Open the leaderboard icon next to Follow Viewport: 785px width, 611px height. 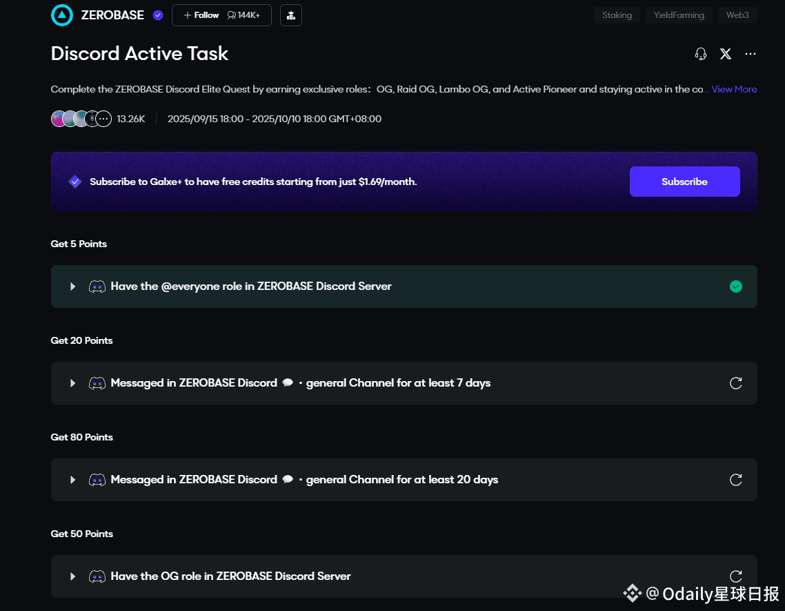coord(291,15)
